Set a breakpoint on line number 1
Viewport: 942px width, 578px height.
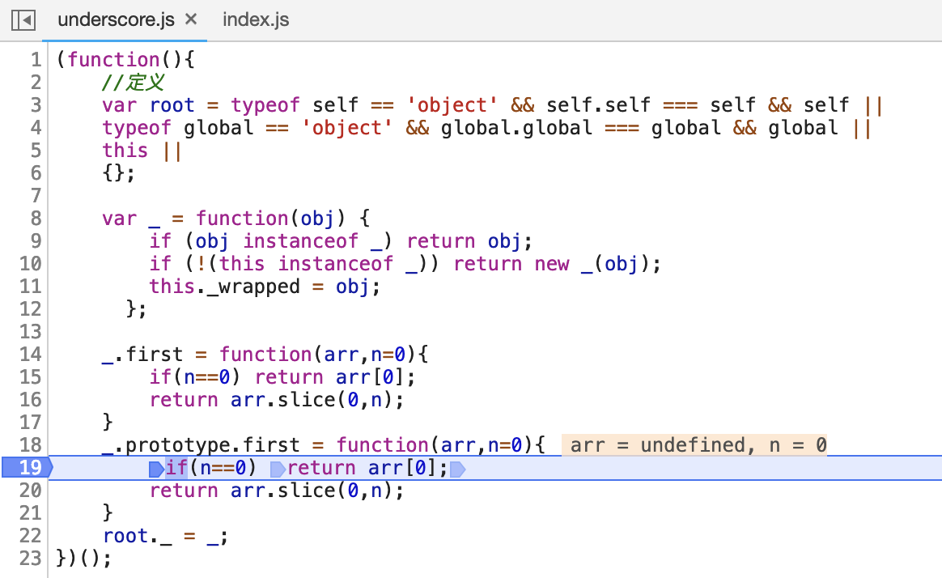point(36,59)
